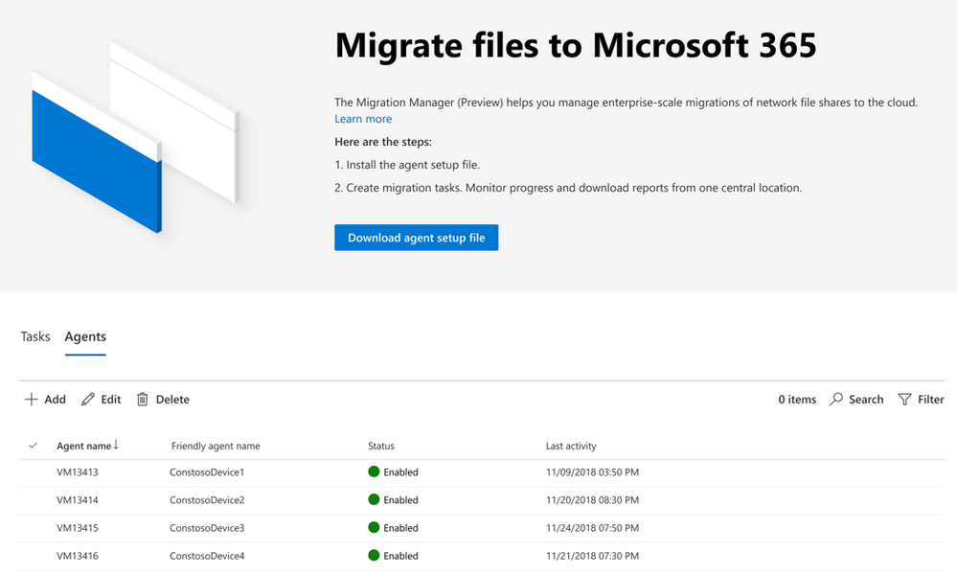957x575 pixels.
Task: Select the VM13415 row checkbox area
Action: 34,528
